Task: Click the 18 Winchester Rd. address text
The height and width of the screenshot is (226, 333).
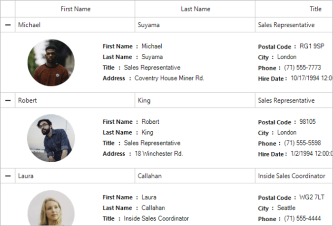Action: click(159, 154)
